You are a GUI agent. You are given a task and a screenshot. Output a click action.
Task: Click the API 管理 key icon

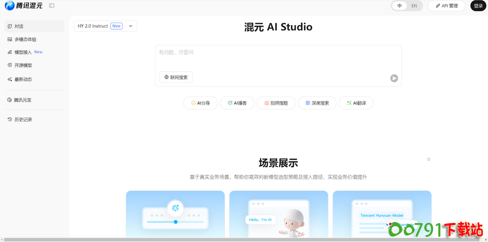[x=438, y=6]
